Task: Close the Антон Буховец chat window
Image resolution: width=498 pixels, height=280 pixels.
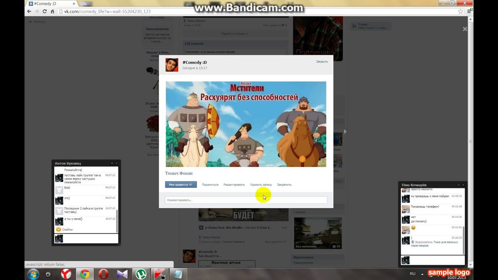Action: (x=117, y=163)
